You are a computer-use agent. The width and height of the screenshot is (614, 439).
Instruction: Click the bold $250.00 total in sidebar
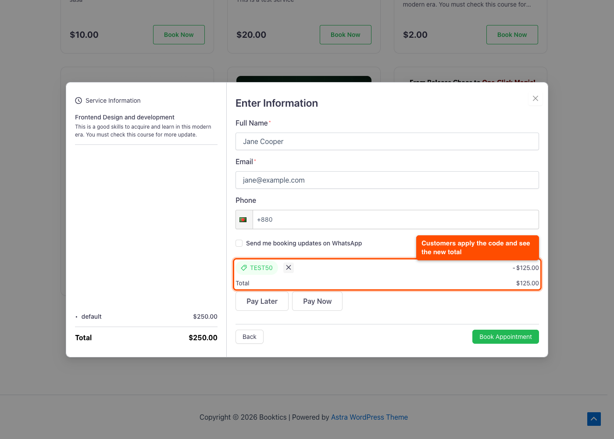[203, 338]
